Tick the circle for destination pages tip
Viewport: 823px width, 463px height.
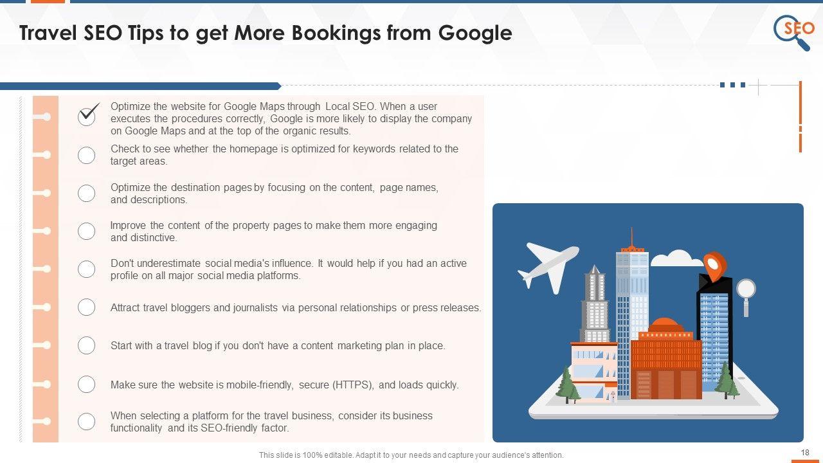[x=86, y=193]
